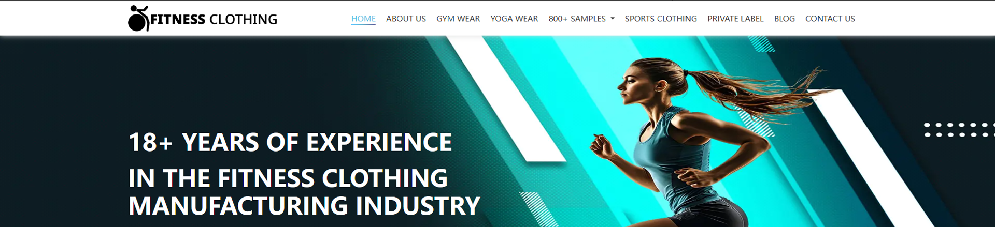995x227 pixels.
Task: Click the MANUFACTURING INDUSTRY text line
Action: [x=304, y=206]
